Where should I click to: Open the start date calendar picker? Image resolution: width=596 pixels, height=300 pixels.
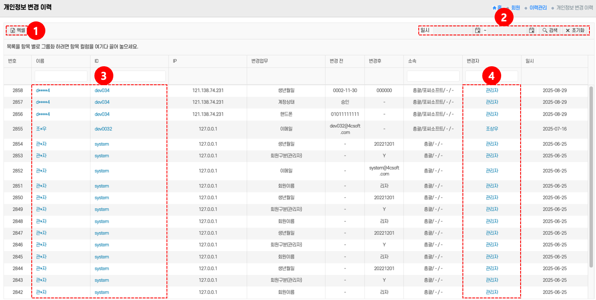pyautogui.click(x=477, y=30)
